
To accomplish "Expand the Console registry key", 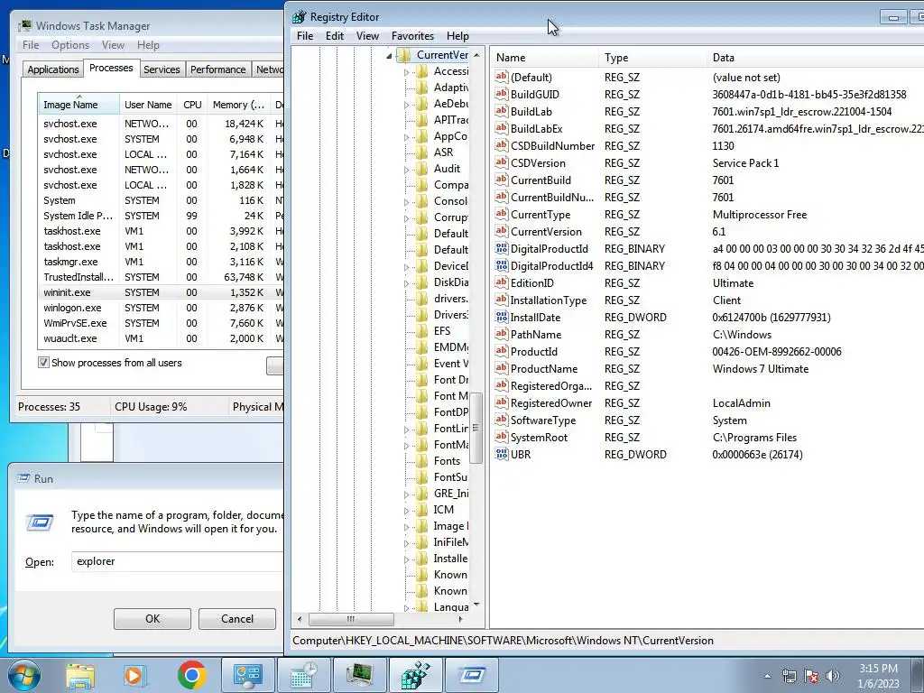I will coord(406,202).
